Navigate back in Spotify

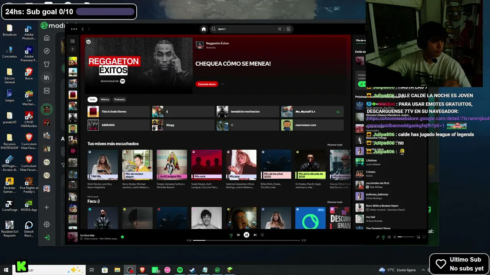(82, 29)
